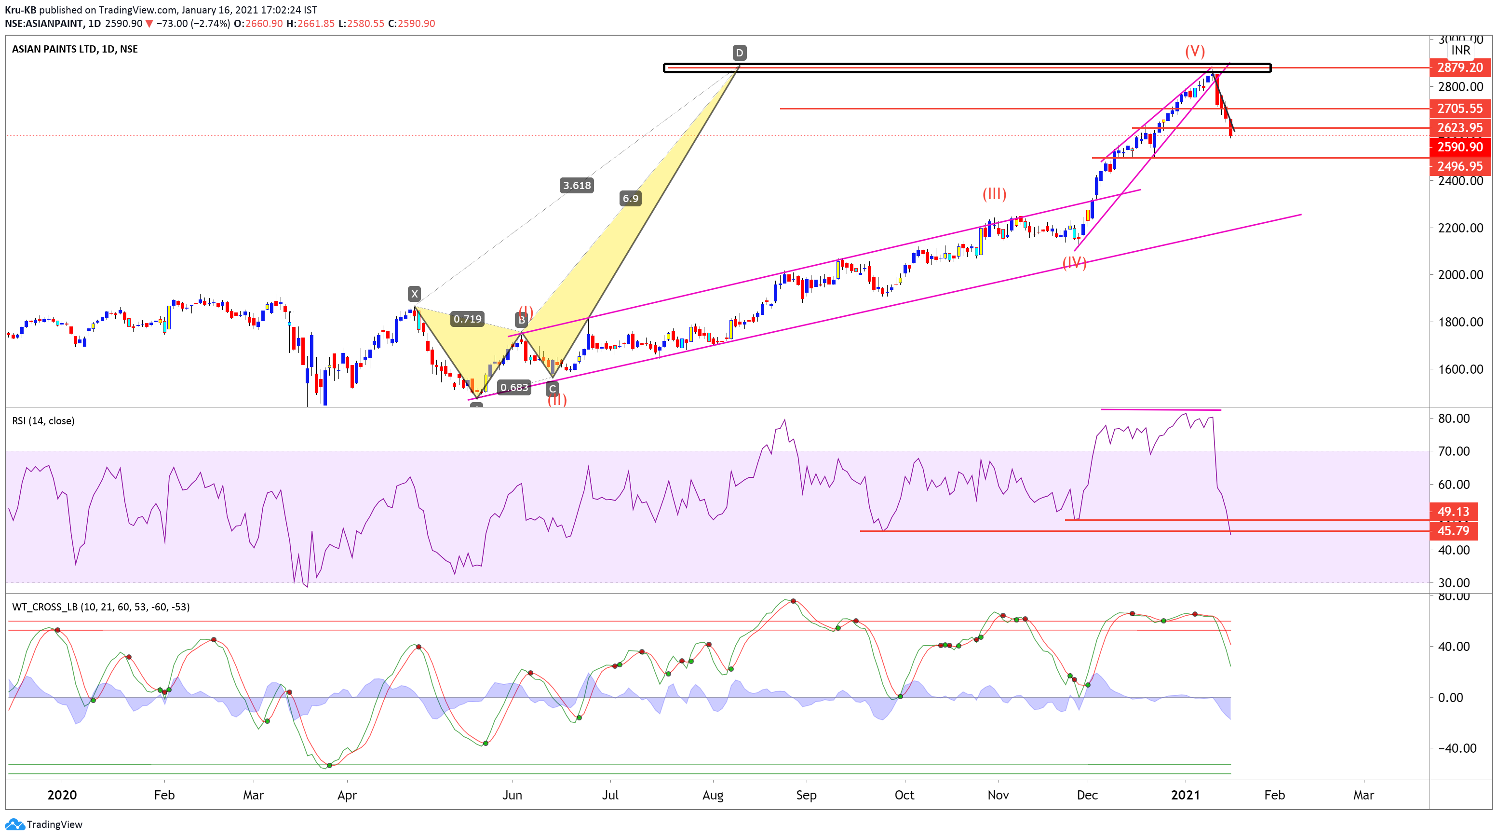The height and width of the screenshot is (839, 1498).
Task: Click the 6.9 ratio label
Action: coord(630,198)
